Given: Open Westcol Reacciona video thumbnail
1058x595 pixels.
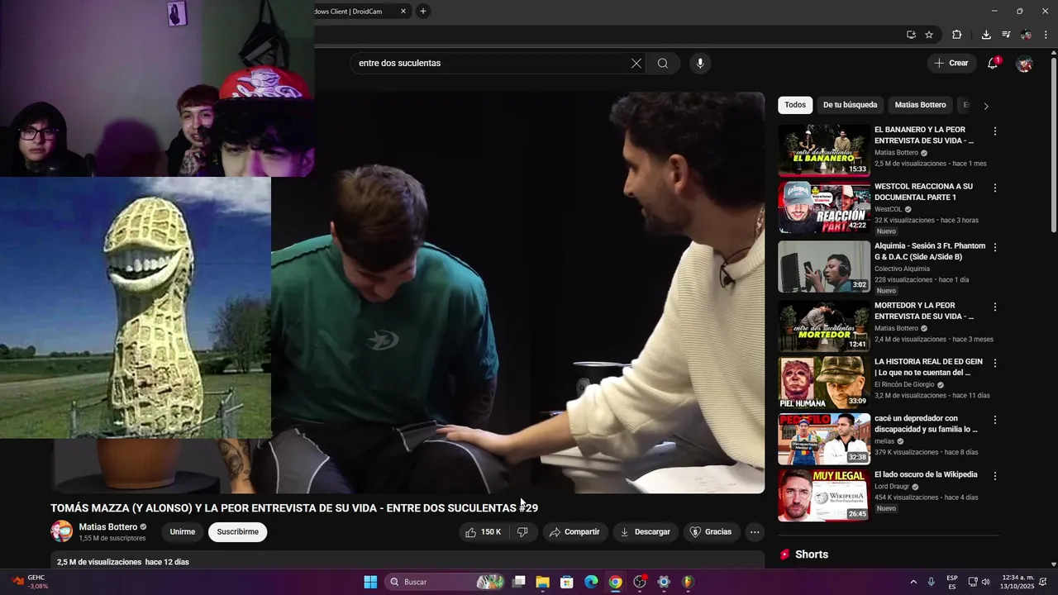Looking at the screenshot, I should click(x=824, y=207).
